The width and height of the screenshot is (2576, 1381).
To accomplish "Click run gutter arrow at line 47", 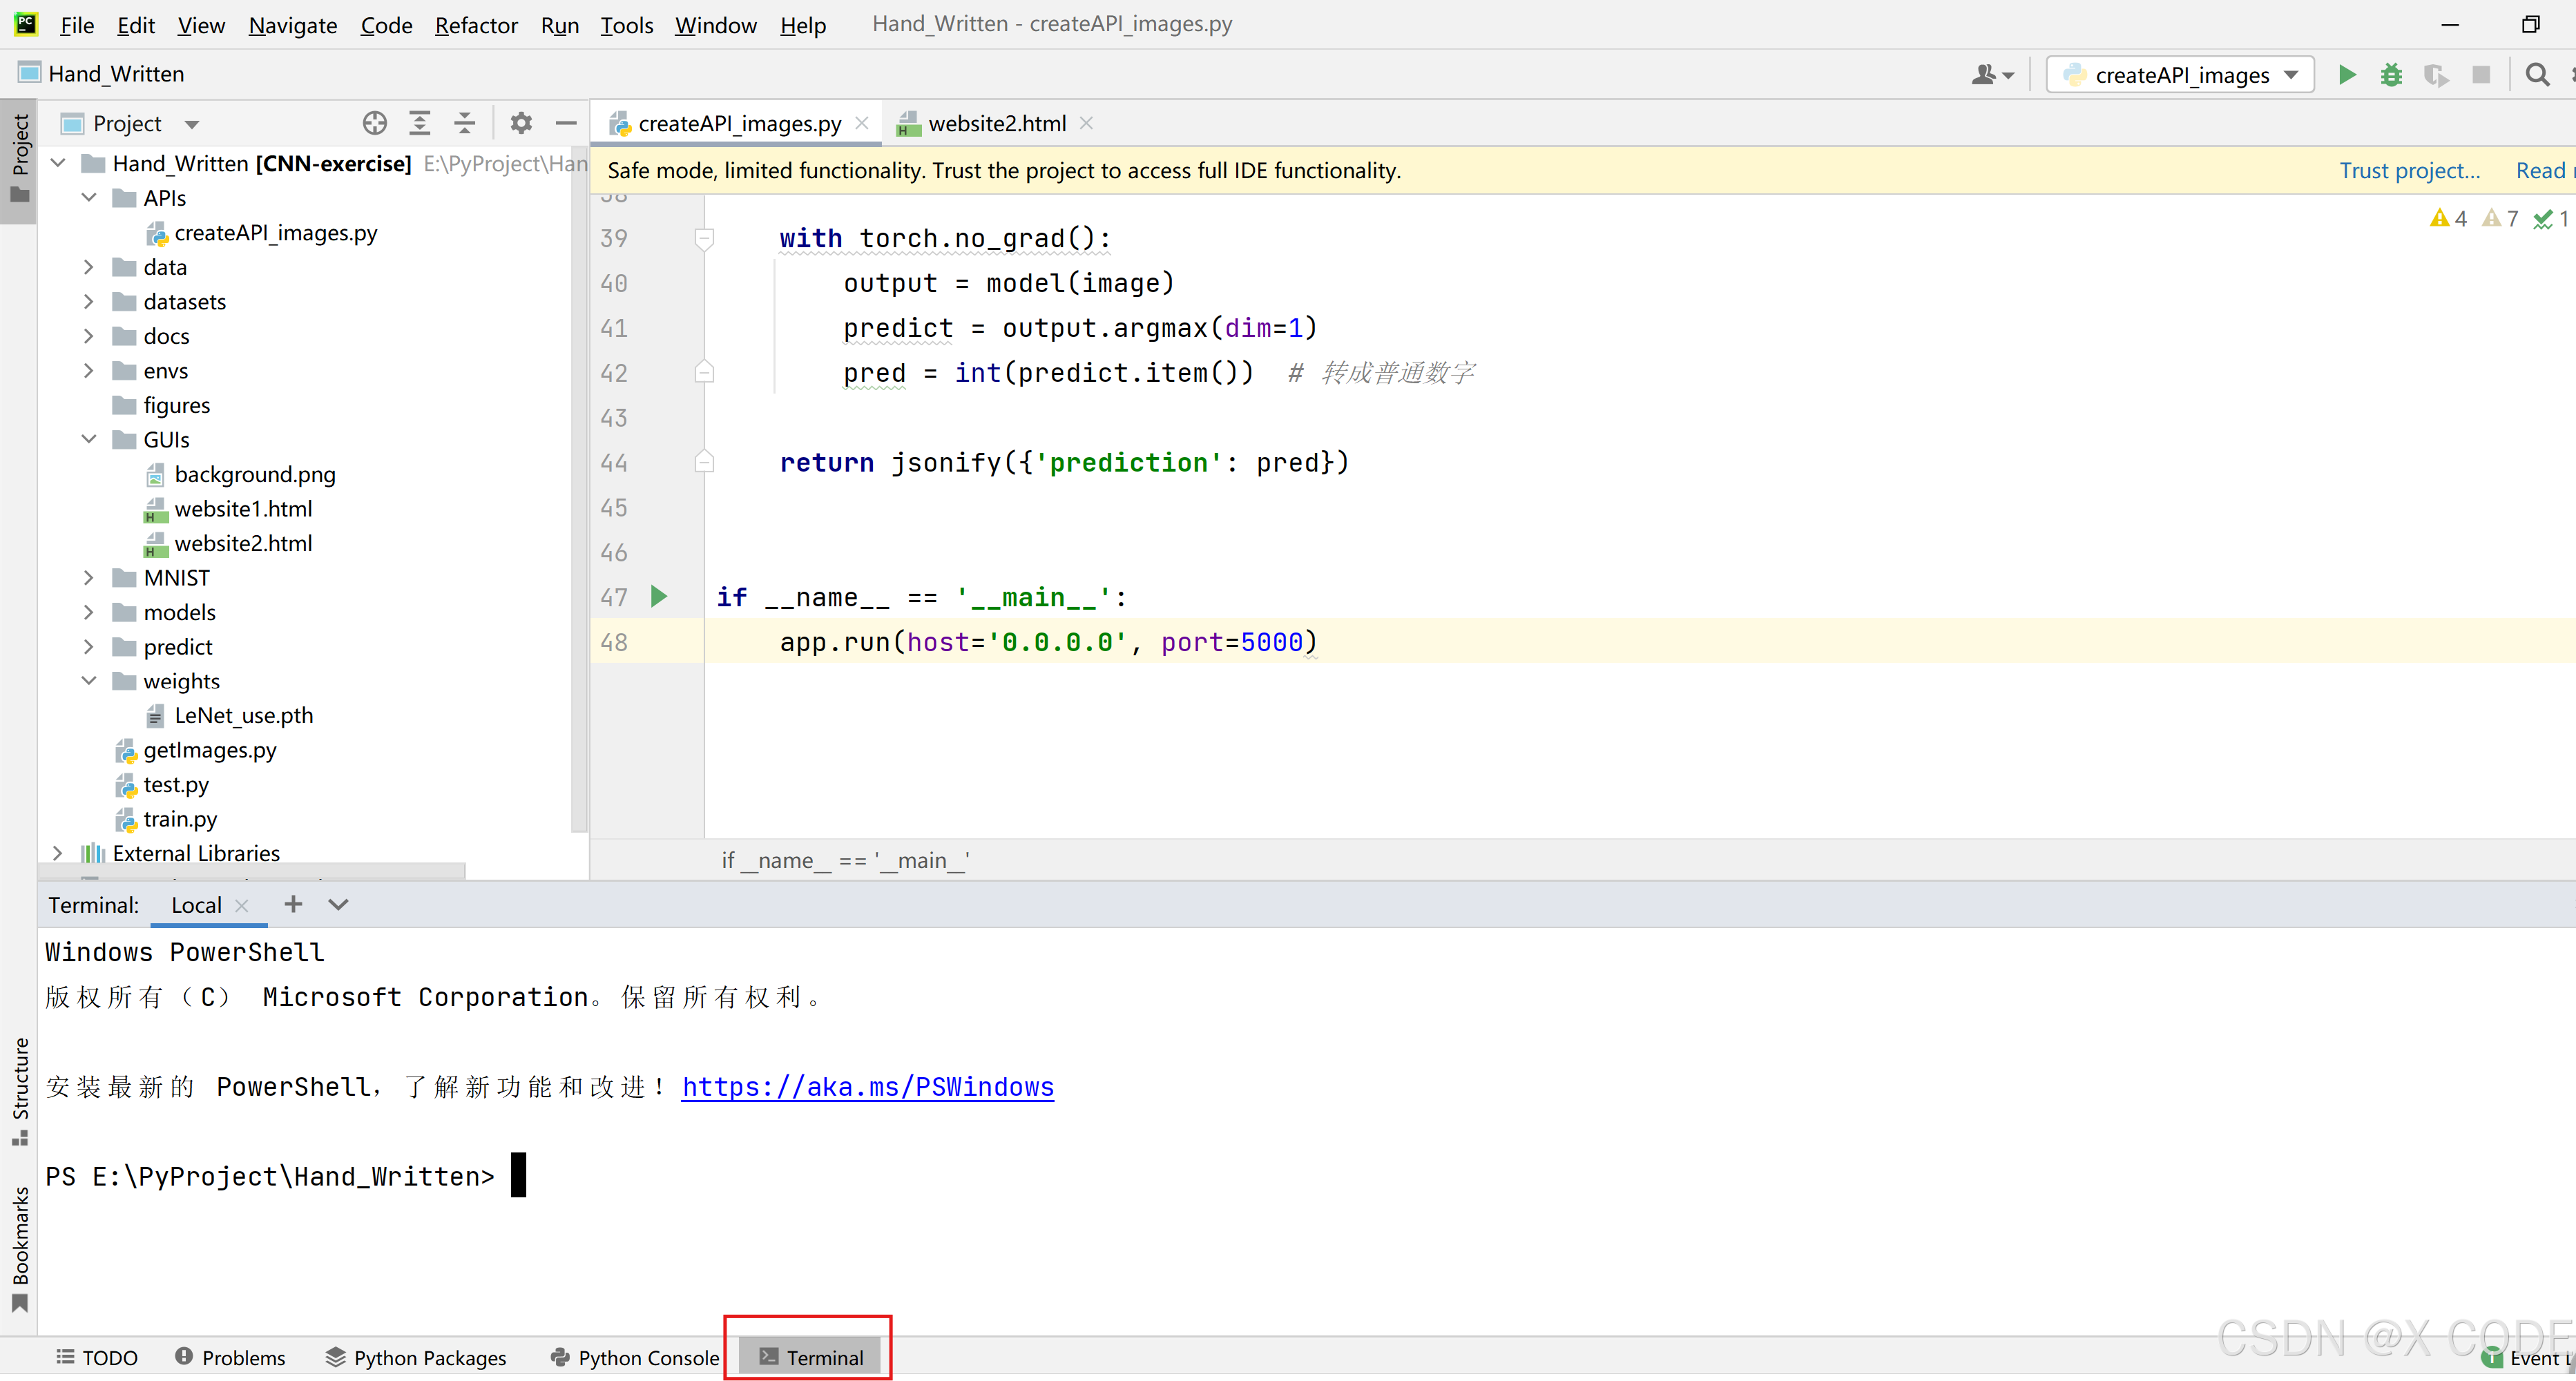I will coord(659,597).
